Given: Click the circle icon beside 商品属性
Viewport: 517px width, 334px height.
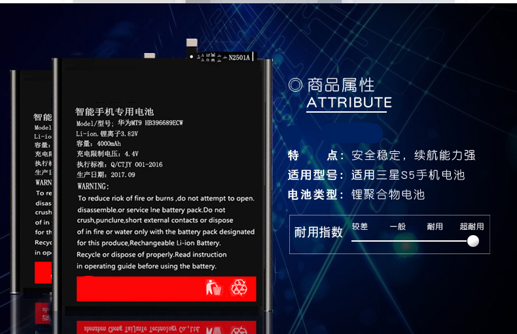Looking at the screenshot, I should (x=295, y=85).
